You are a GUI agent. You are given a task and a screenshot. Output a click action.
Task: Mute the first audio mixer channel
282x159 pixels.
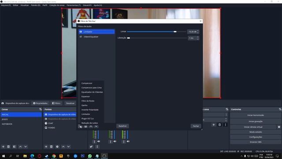99,141
